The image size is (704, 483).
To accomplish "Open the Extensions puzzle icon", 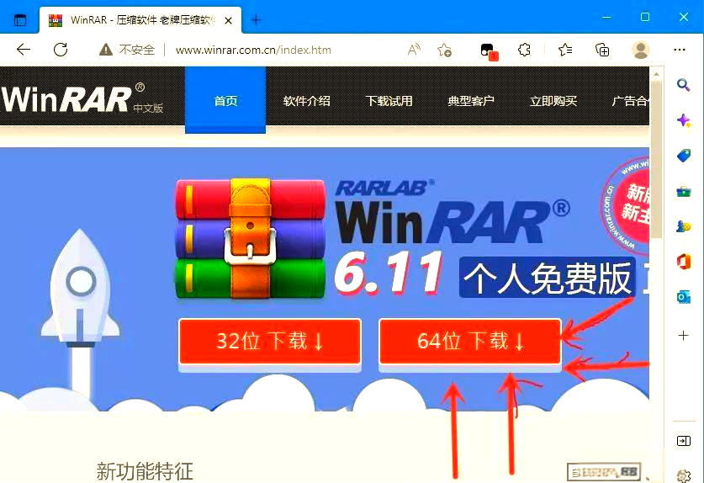I will click(524, 50).
